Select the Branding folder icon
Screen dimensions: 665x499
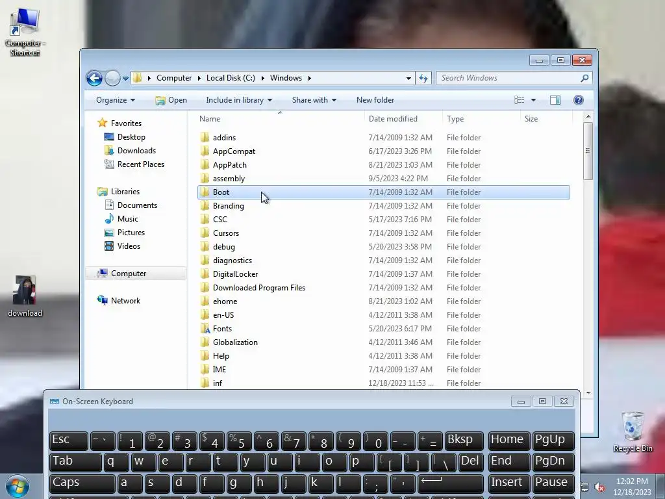(x=205, y=205)
